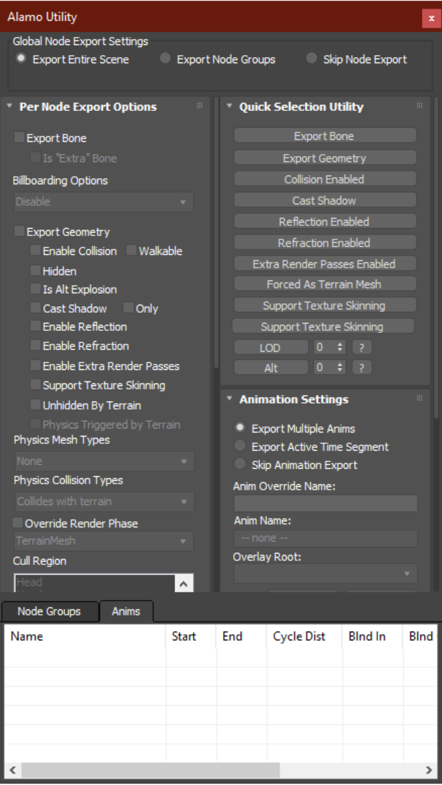Switch to Node Groups tab
This screenshot has height=785, width=442.
49,611
